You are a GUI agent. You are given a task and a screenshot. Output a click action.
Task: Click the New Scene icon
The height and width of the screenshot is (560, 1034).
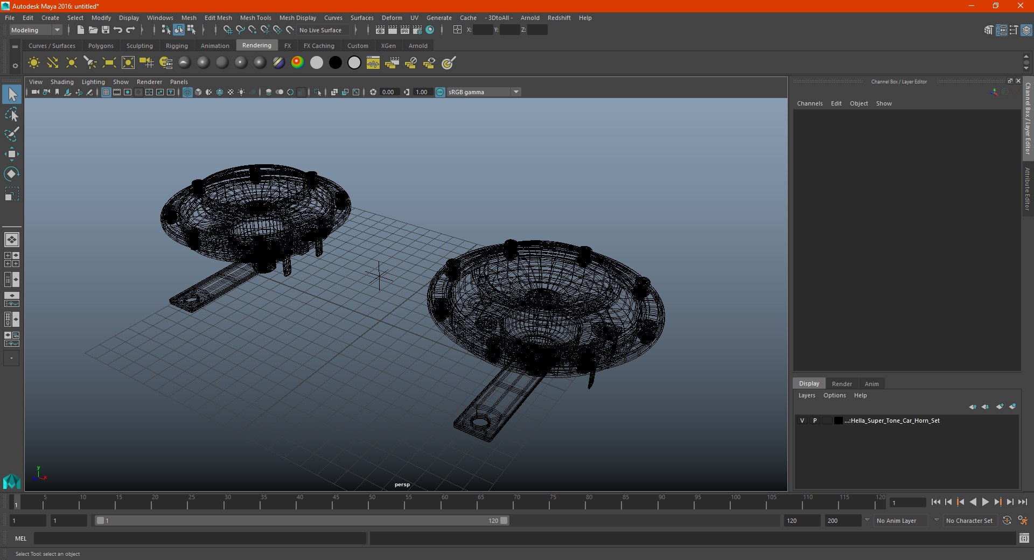80,30
